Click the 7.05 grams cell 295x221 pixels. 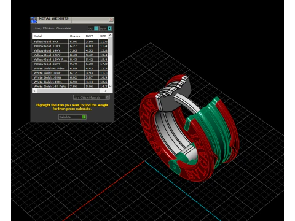click(76, 50)
